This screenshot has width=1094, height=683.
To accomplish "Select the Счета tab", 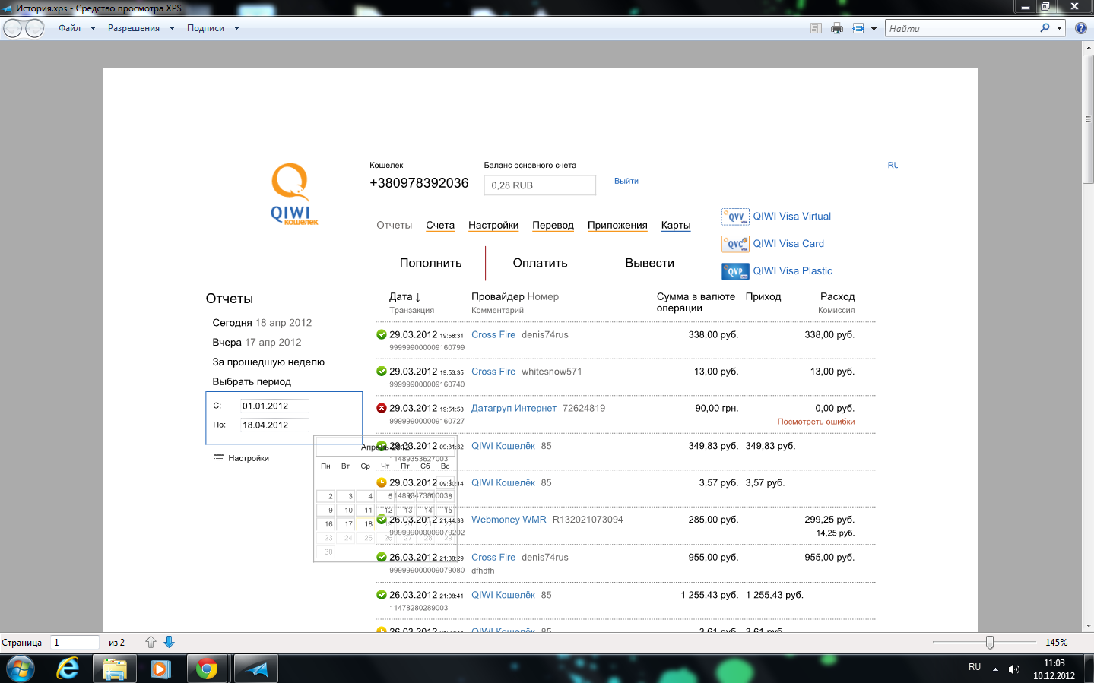I will [440, 225].
